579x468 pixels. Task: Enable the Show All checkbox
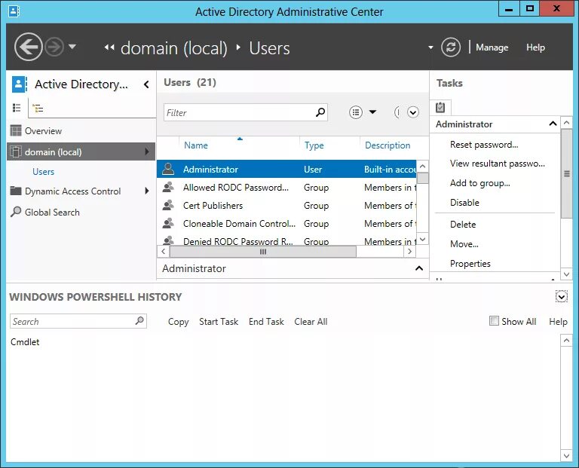click(494, 321)
